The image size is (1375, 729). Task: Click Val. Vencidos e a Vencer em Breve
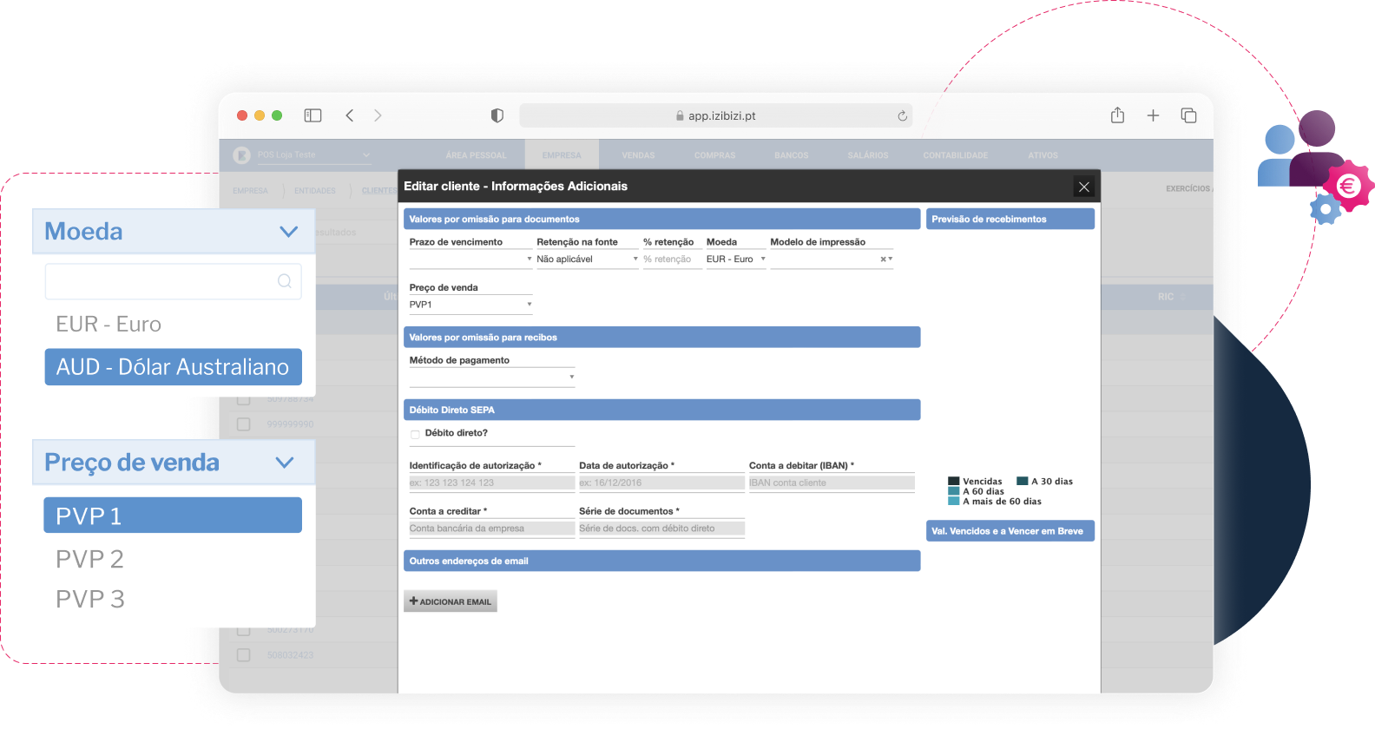pyautogui.click(x=1010, y=531)
